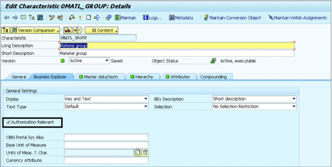Open Maintain HANA-Assignments
Viewport: 332px width, 167px height.
tap(297, 18)
